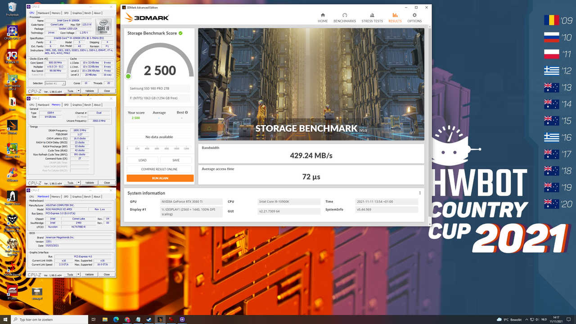Select the Bloons TD 6 desktop icon
The height and width of the screenshot is (324, 576).
(12, 150)
